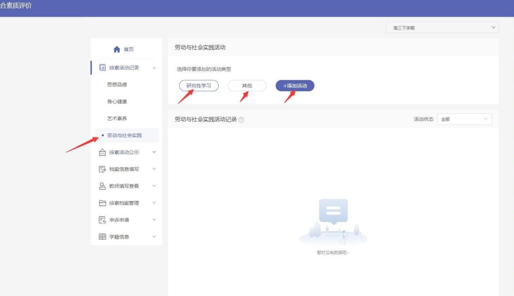Open the 活动状态 全部 filter dropdown
This screenshot has height=296, width=514.
pos(464,119)
